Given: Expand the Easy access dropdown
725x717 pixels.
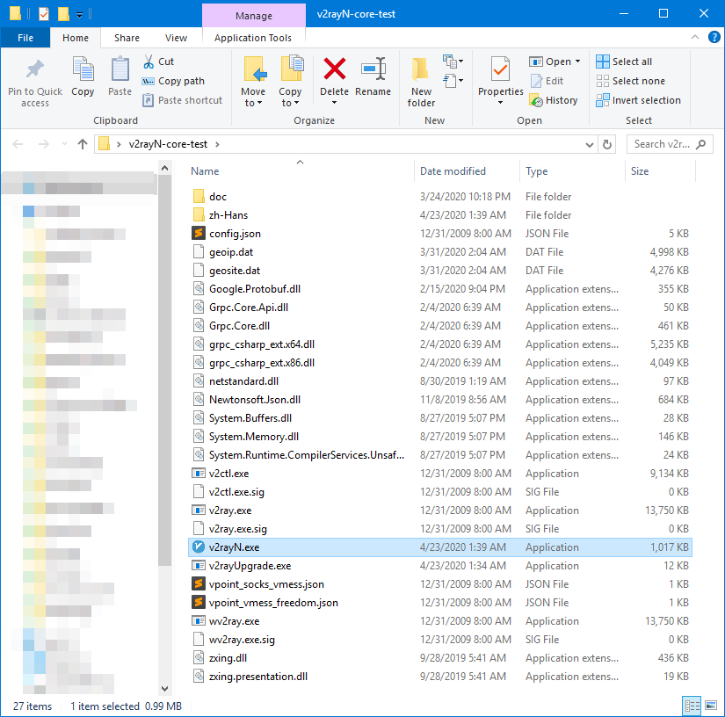Looking at the screenshot, I should pos(453,82).
